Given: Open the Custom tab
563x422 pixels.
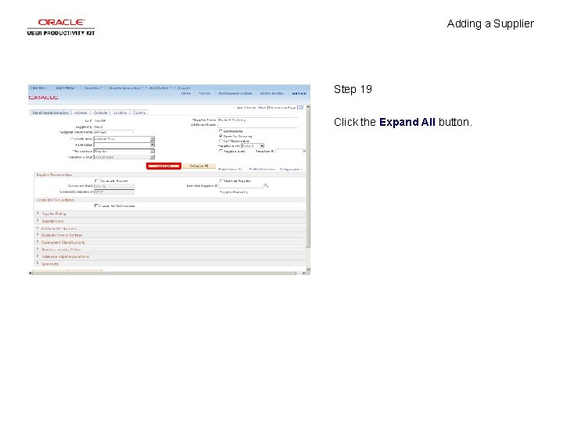Looking at the screenshot, I should pyautogui.click(x=139, y=113).
